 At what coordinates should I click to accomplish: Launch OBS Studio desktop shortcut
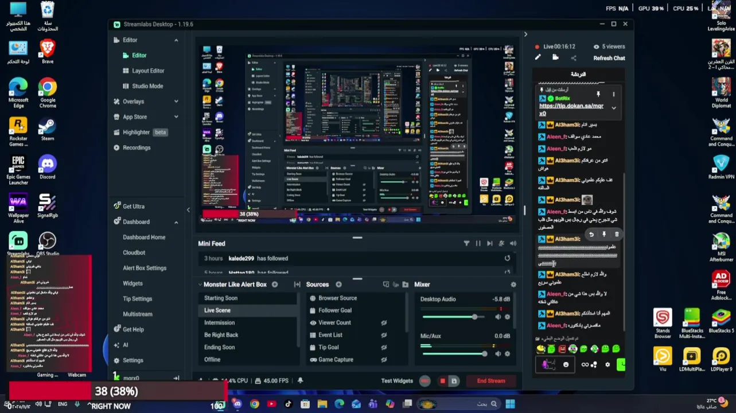coord(47,243)
